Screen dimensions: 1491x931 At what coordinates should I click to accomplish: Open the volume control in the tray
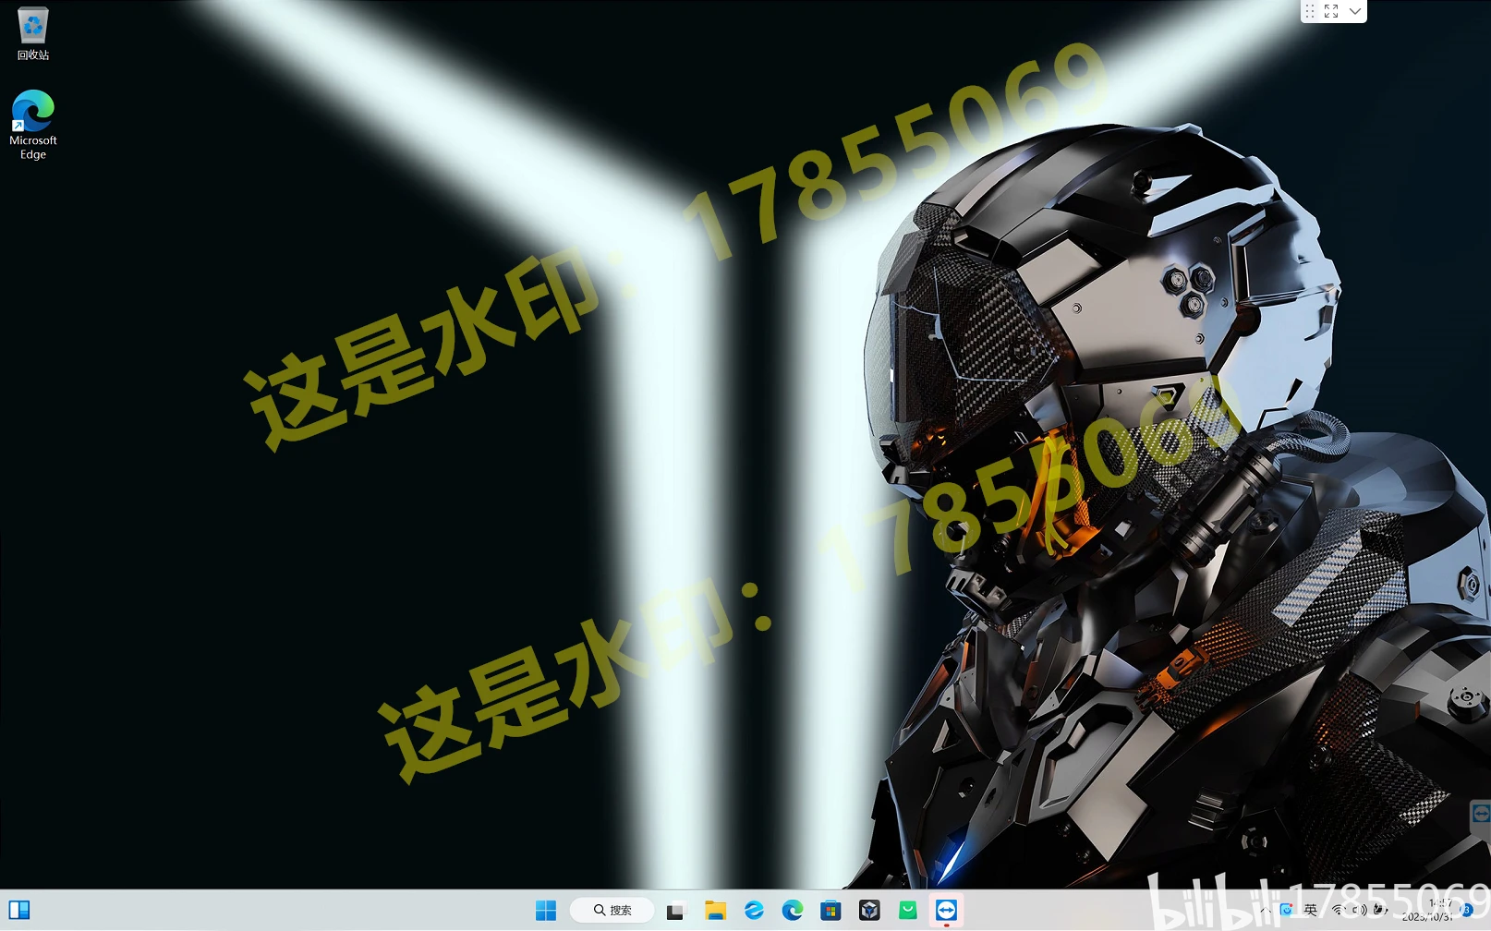click(x=1359, y=911)
